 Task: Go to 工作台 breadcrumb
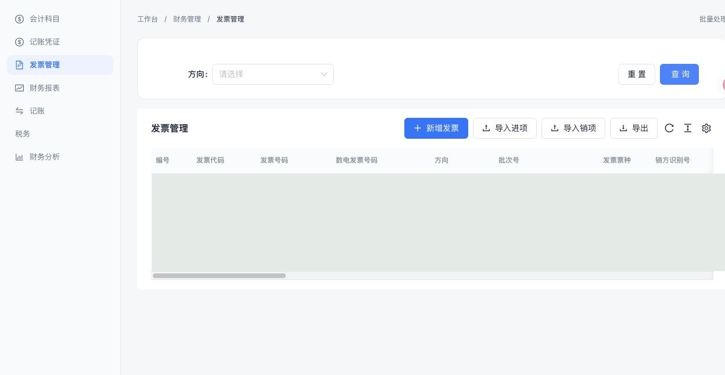click(148, 19)
